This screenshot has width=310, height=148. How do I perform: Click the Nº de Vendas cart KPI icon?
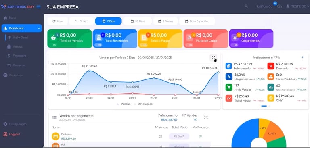coord(229,88)
